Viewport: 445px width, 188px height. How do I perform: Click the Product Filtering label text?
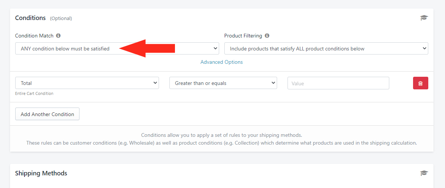point(243,36)
